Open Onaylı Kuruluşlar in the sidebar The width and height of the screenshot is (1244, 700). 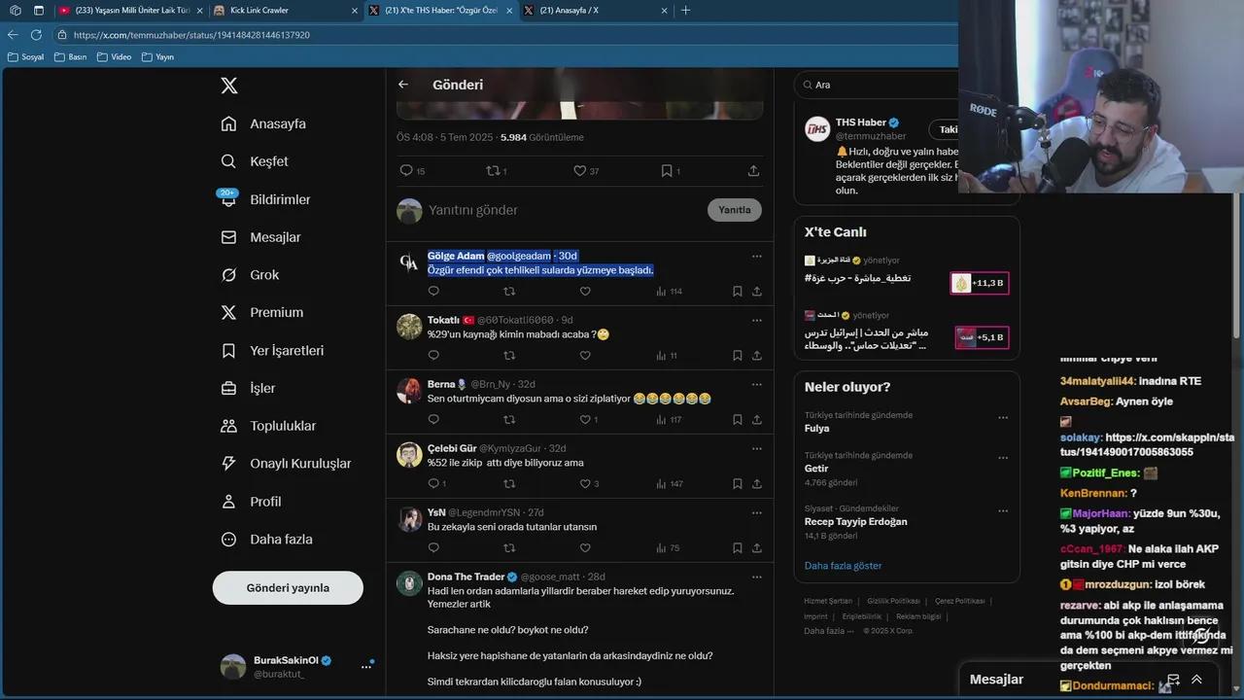pyautogui.click(x=286, y=464)
